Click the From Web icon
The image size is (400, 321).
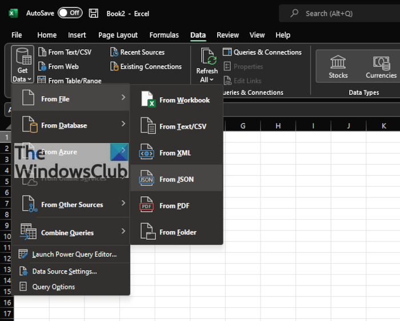[x=42, y=66]
